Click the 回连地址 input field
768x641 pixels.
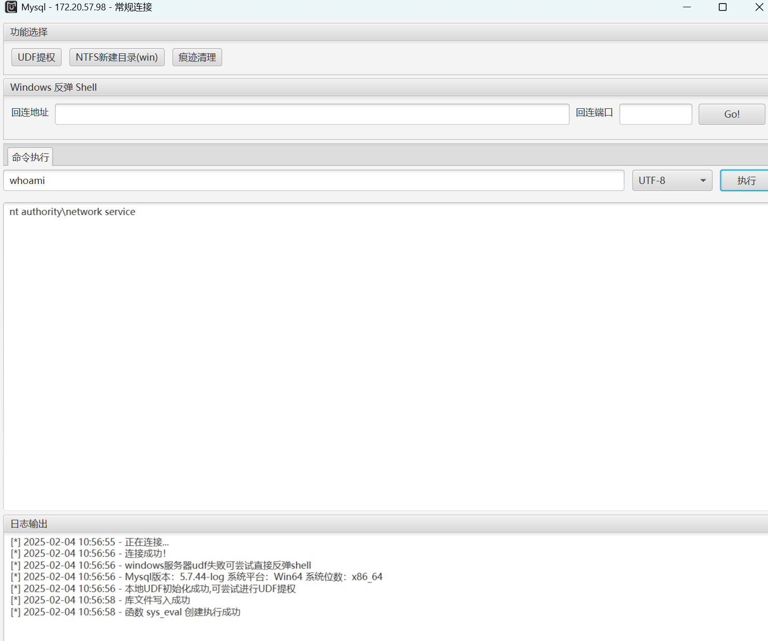point(312,114)
